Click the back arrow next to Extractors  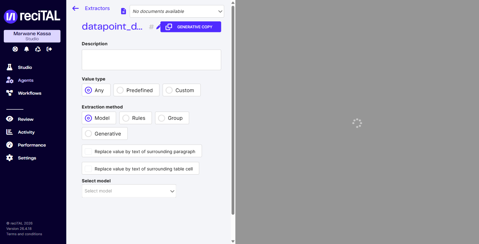(x=75, y=8)
